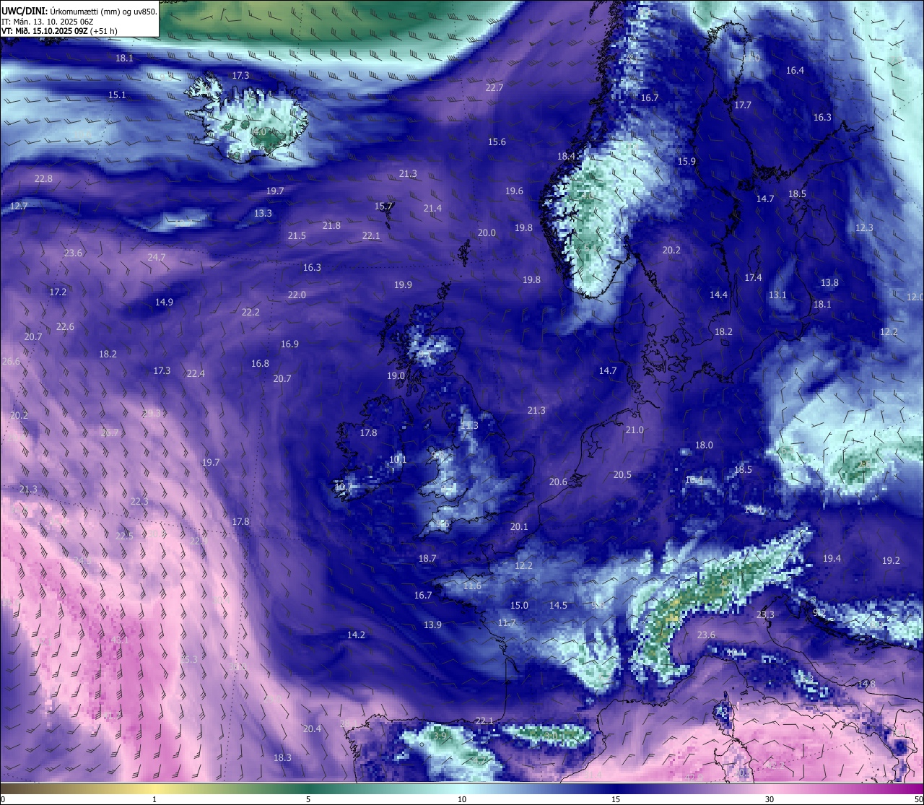Click the 22.2 value on the map
Screen dimensions: 924x805
coord(250,313)
